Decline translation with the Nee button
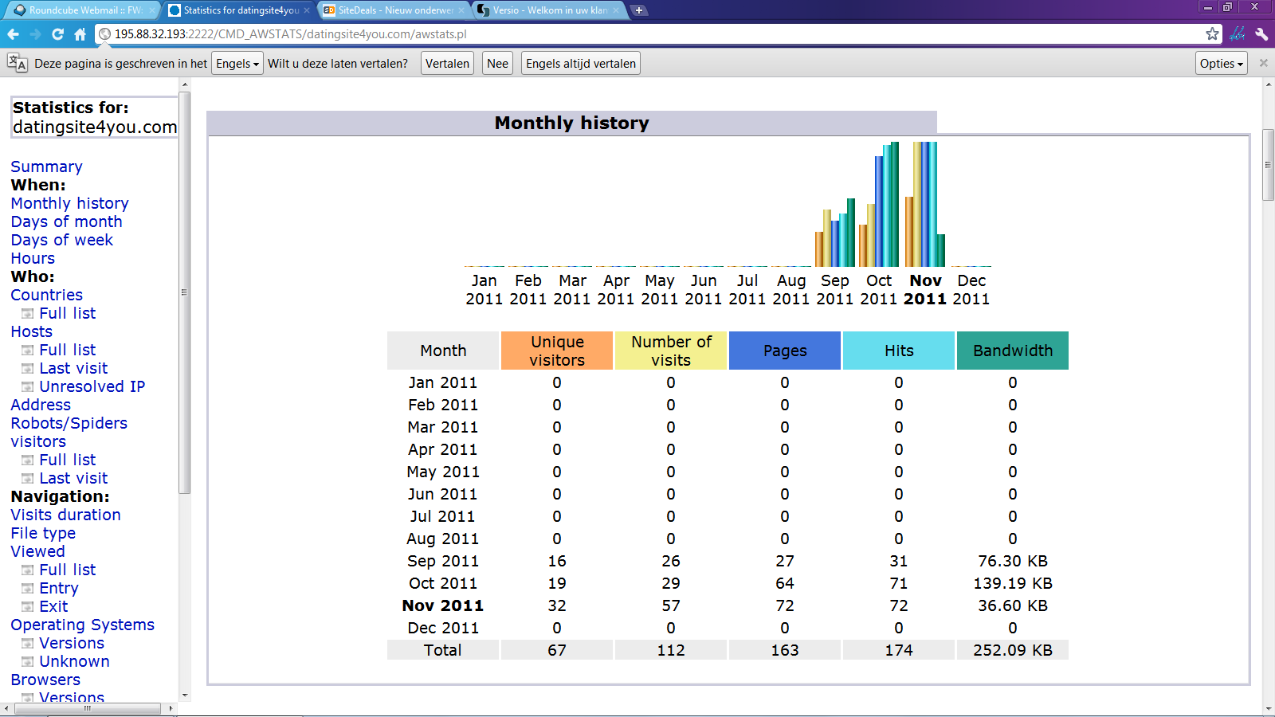This screenshot has width=1275, height=717. 497,64
